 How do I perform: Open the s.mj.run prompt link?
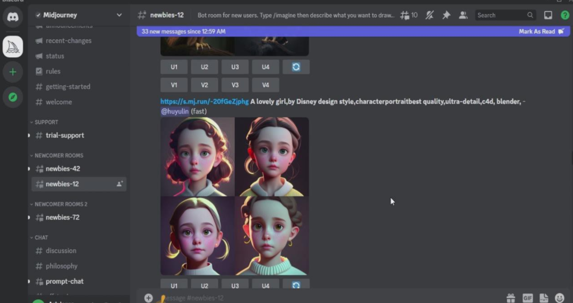pos(204,102)
